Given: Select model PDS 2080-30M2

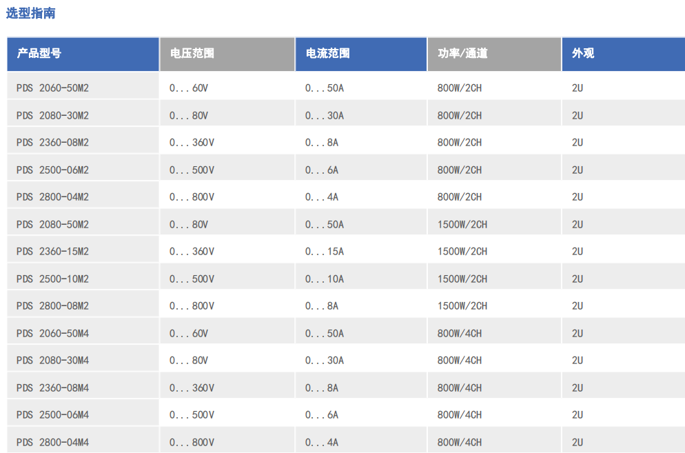Looking at the screenshot, I should coord(52,115).
